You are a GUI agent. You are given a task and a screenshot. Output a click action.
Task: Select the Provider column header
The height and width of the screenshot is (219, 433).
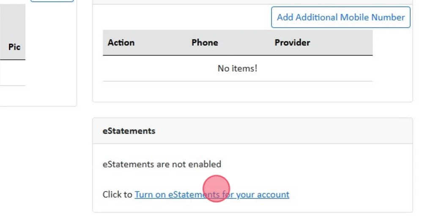point(292,43)
